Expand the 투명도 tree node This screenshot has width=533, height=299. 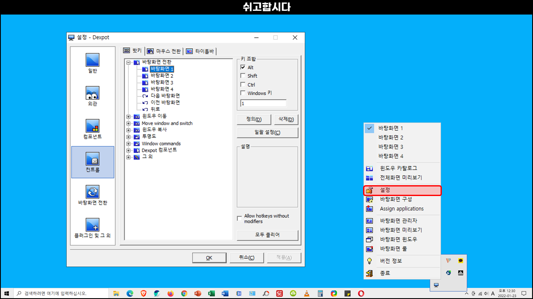128,137
